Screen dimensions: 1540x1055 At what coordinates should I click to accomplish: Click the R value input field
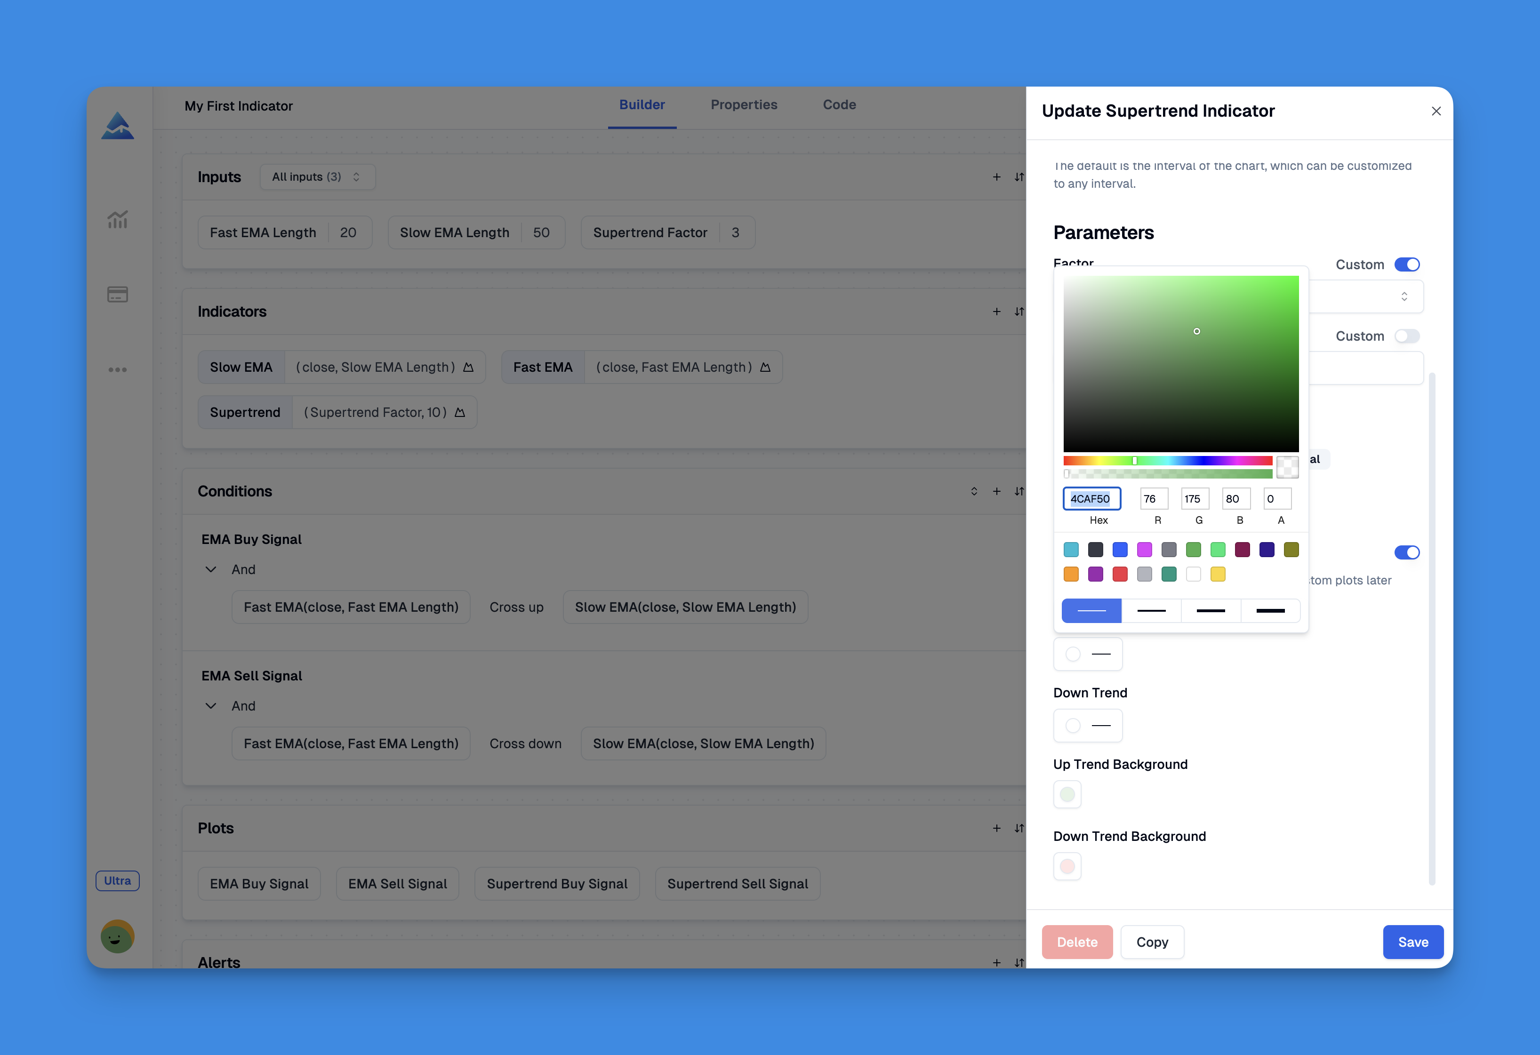[1154, 498]
